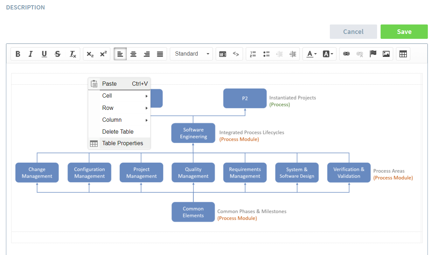The image size is (431, 255).
Task: Open the Standard paragraph format dropdown
Action: [192, 54]
